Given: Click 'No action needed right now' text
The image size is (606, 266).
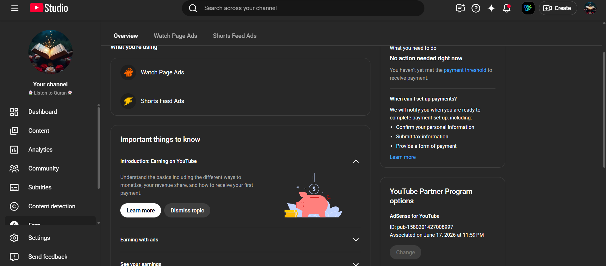Looking at the screenshot, I should click(426, 58).
